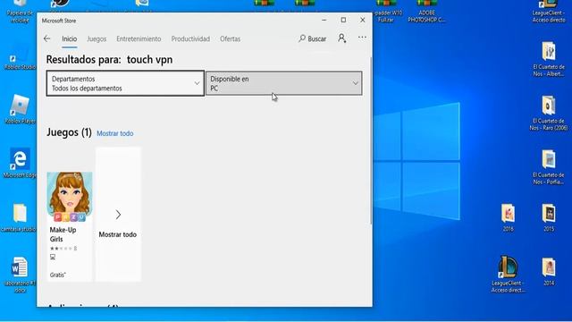572x322 pixels.
Task: Open the Inicio tab
Action: click(x=70, y=38)
